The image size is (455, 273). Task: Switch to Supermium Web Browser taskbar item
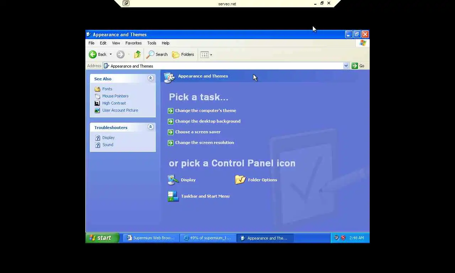151,238
